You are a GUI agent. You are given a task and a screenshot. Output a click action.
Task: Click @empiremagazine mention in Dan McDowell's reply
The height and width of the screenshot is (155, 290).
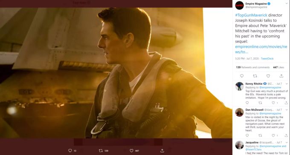tap(270, 113)
